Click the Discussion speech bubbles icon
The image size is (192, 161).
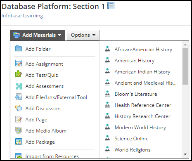19,108
